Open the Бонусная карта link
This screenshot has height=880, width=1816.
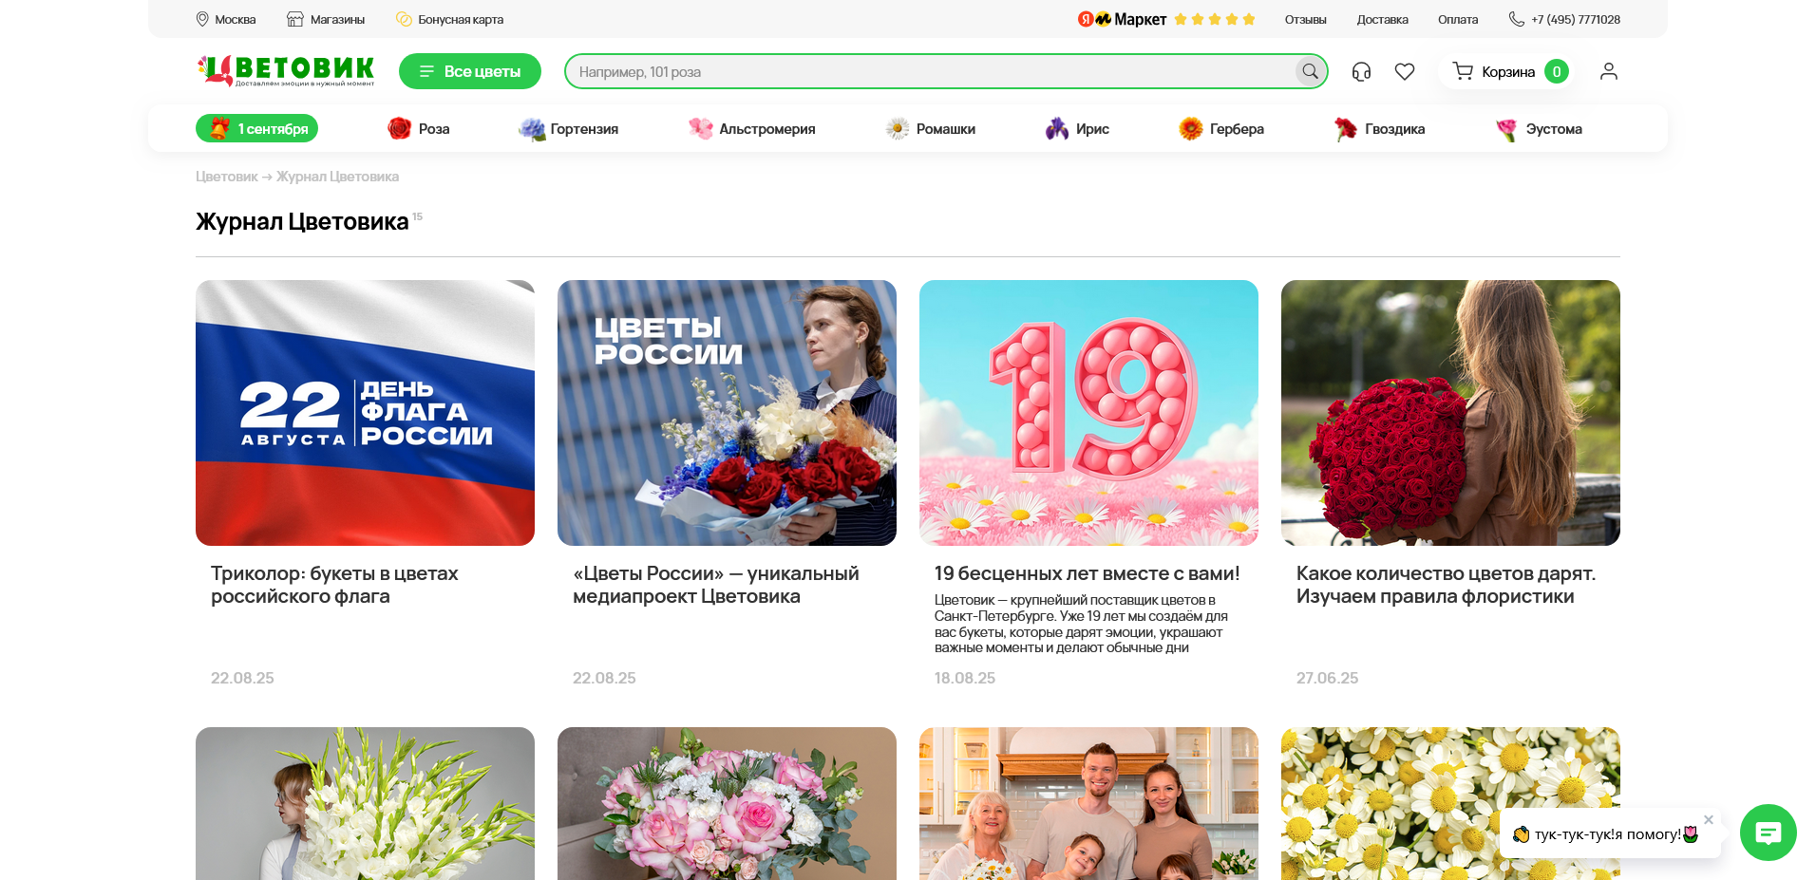pos(450,19)
